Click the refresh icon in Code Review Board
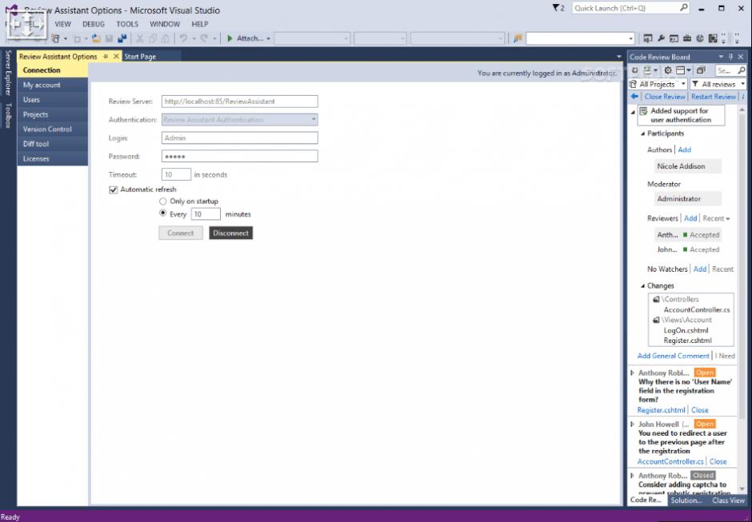Screen dimensions: 752x522 click(x=635, y=71)
